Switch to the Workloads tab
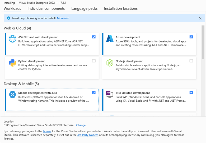Viewport: 206px width, 143px height. (12, 8)
